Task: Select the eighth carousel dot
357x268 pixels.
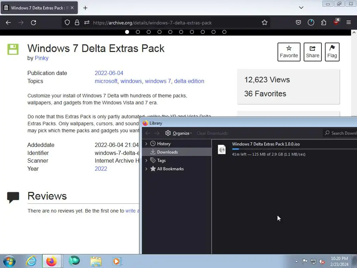Action: point(203,32)
